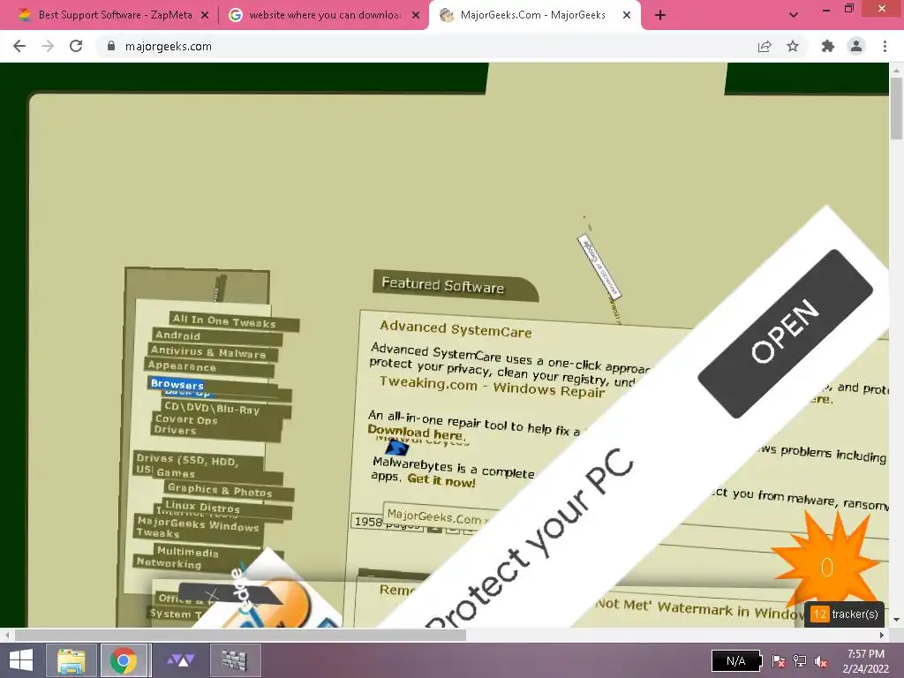Open MajorGeeks Windows Tweaks category
Viewport: 904px width, 678px height.
coord(199,528)
